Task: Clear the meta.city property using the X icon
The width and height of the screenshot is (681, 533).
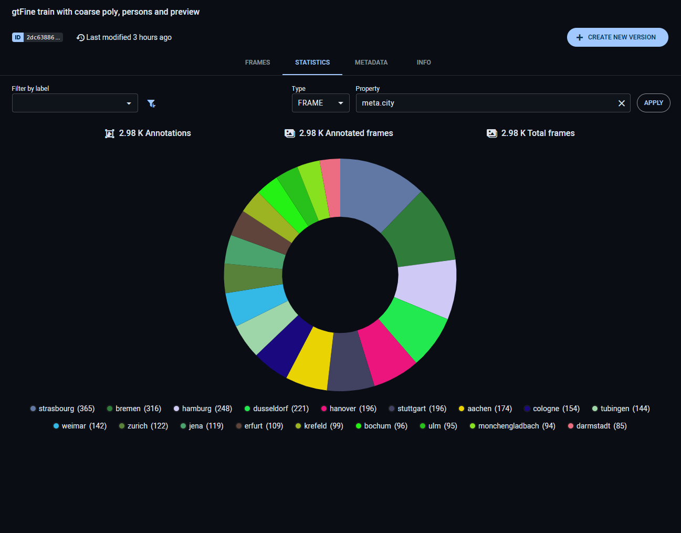Action: point(622,103)
